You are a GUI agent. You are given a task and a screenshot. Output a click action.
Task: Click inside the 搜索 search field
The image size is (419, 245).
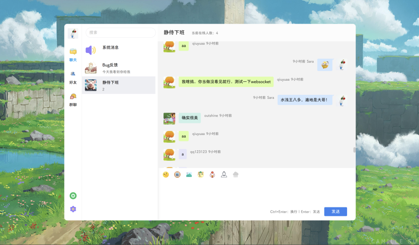pyautogui.click(x=120, y=32)
